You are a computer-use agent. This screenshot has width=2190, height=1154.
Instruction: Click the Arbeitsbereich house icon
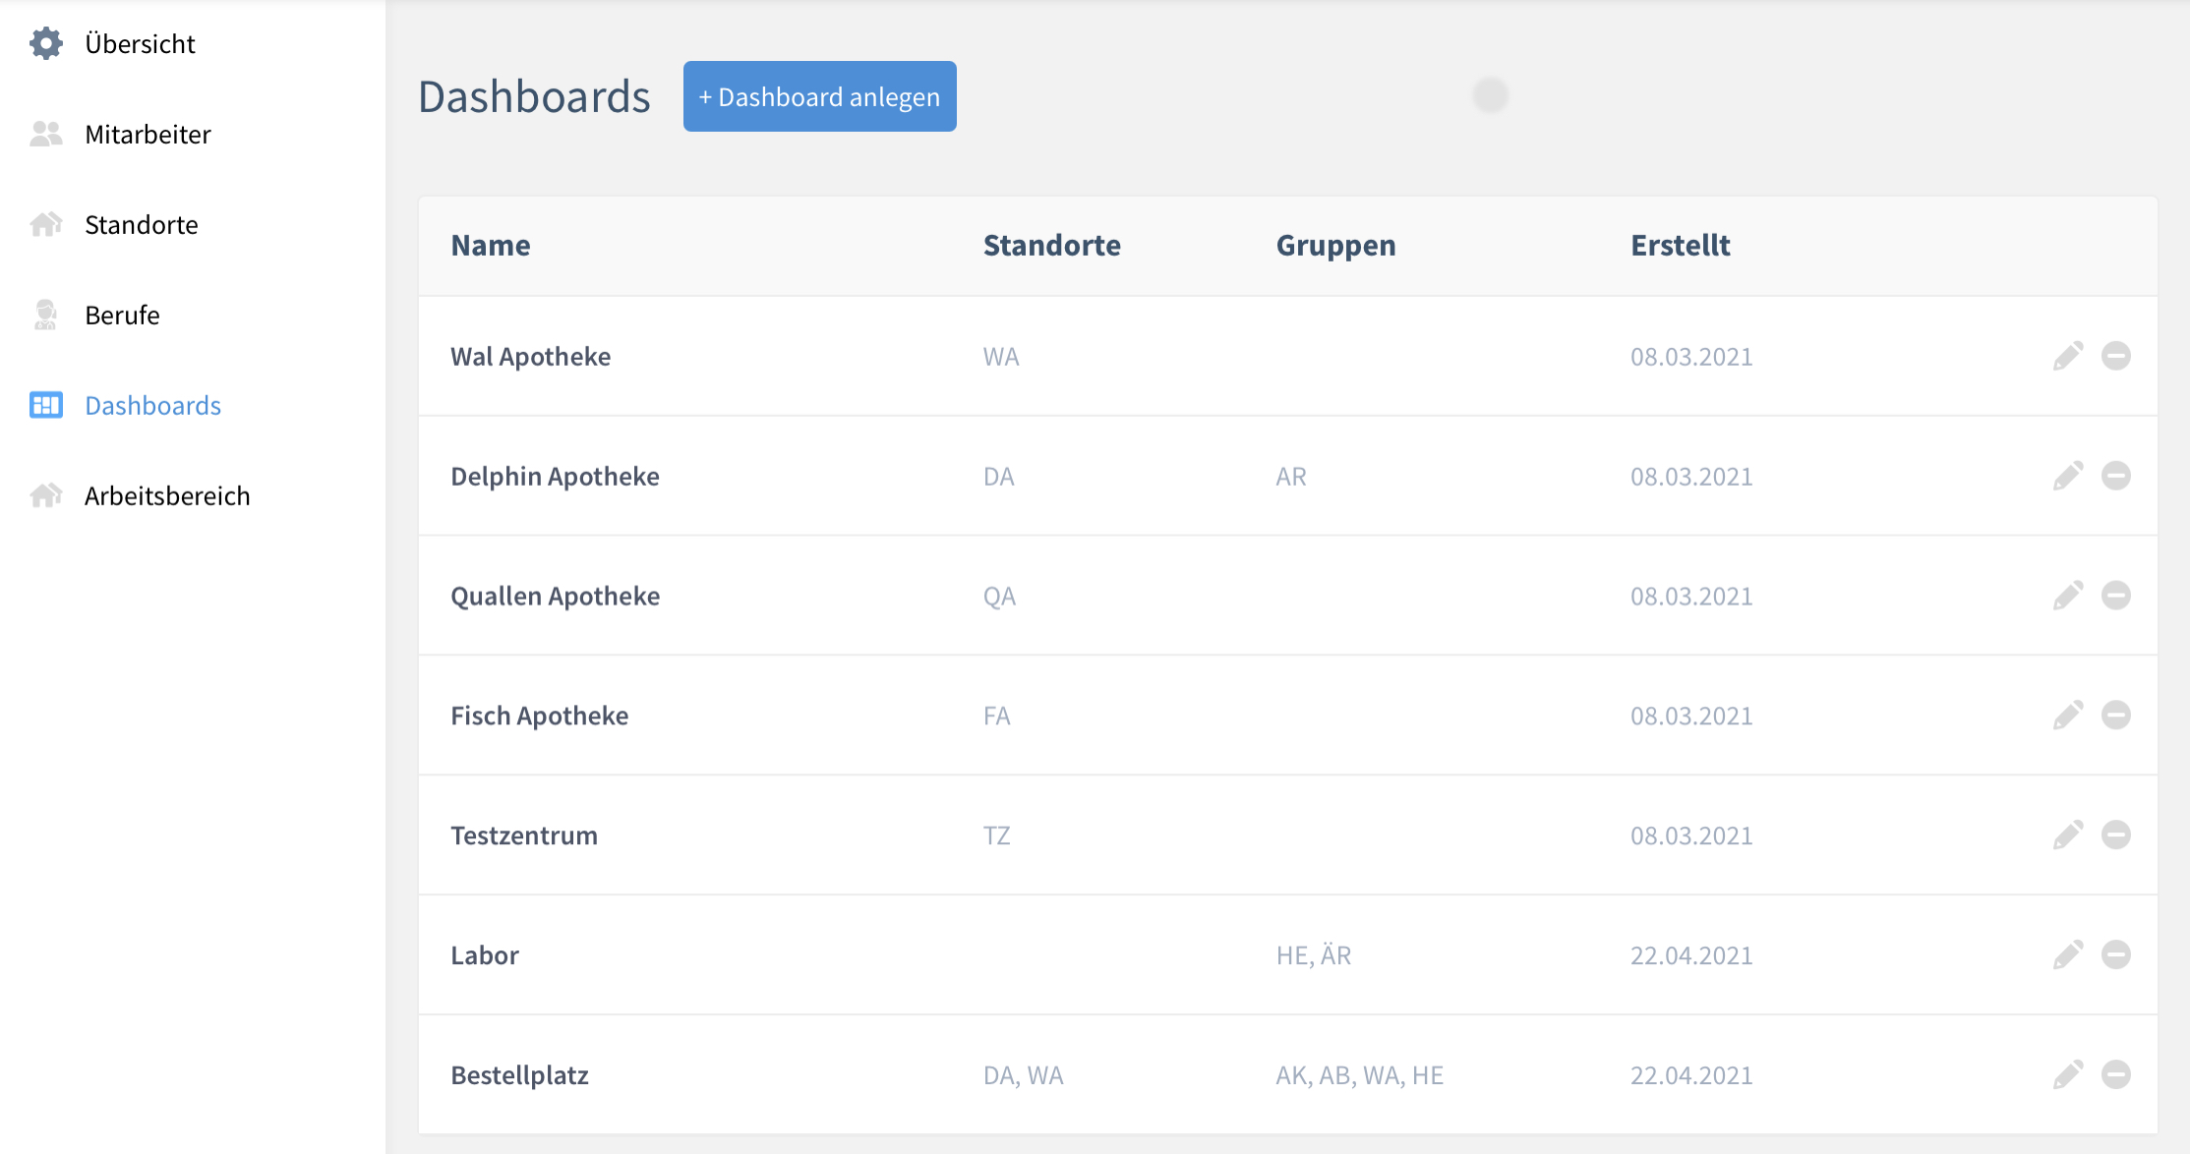pos(46,495)
